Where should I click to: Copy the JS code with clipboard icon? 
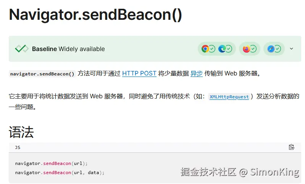291,147
